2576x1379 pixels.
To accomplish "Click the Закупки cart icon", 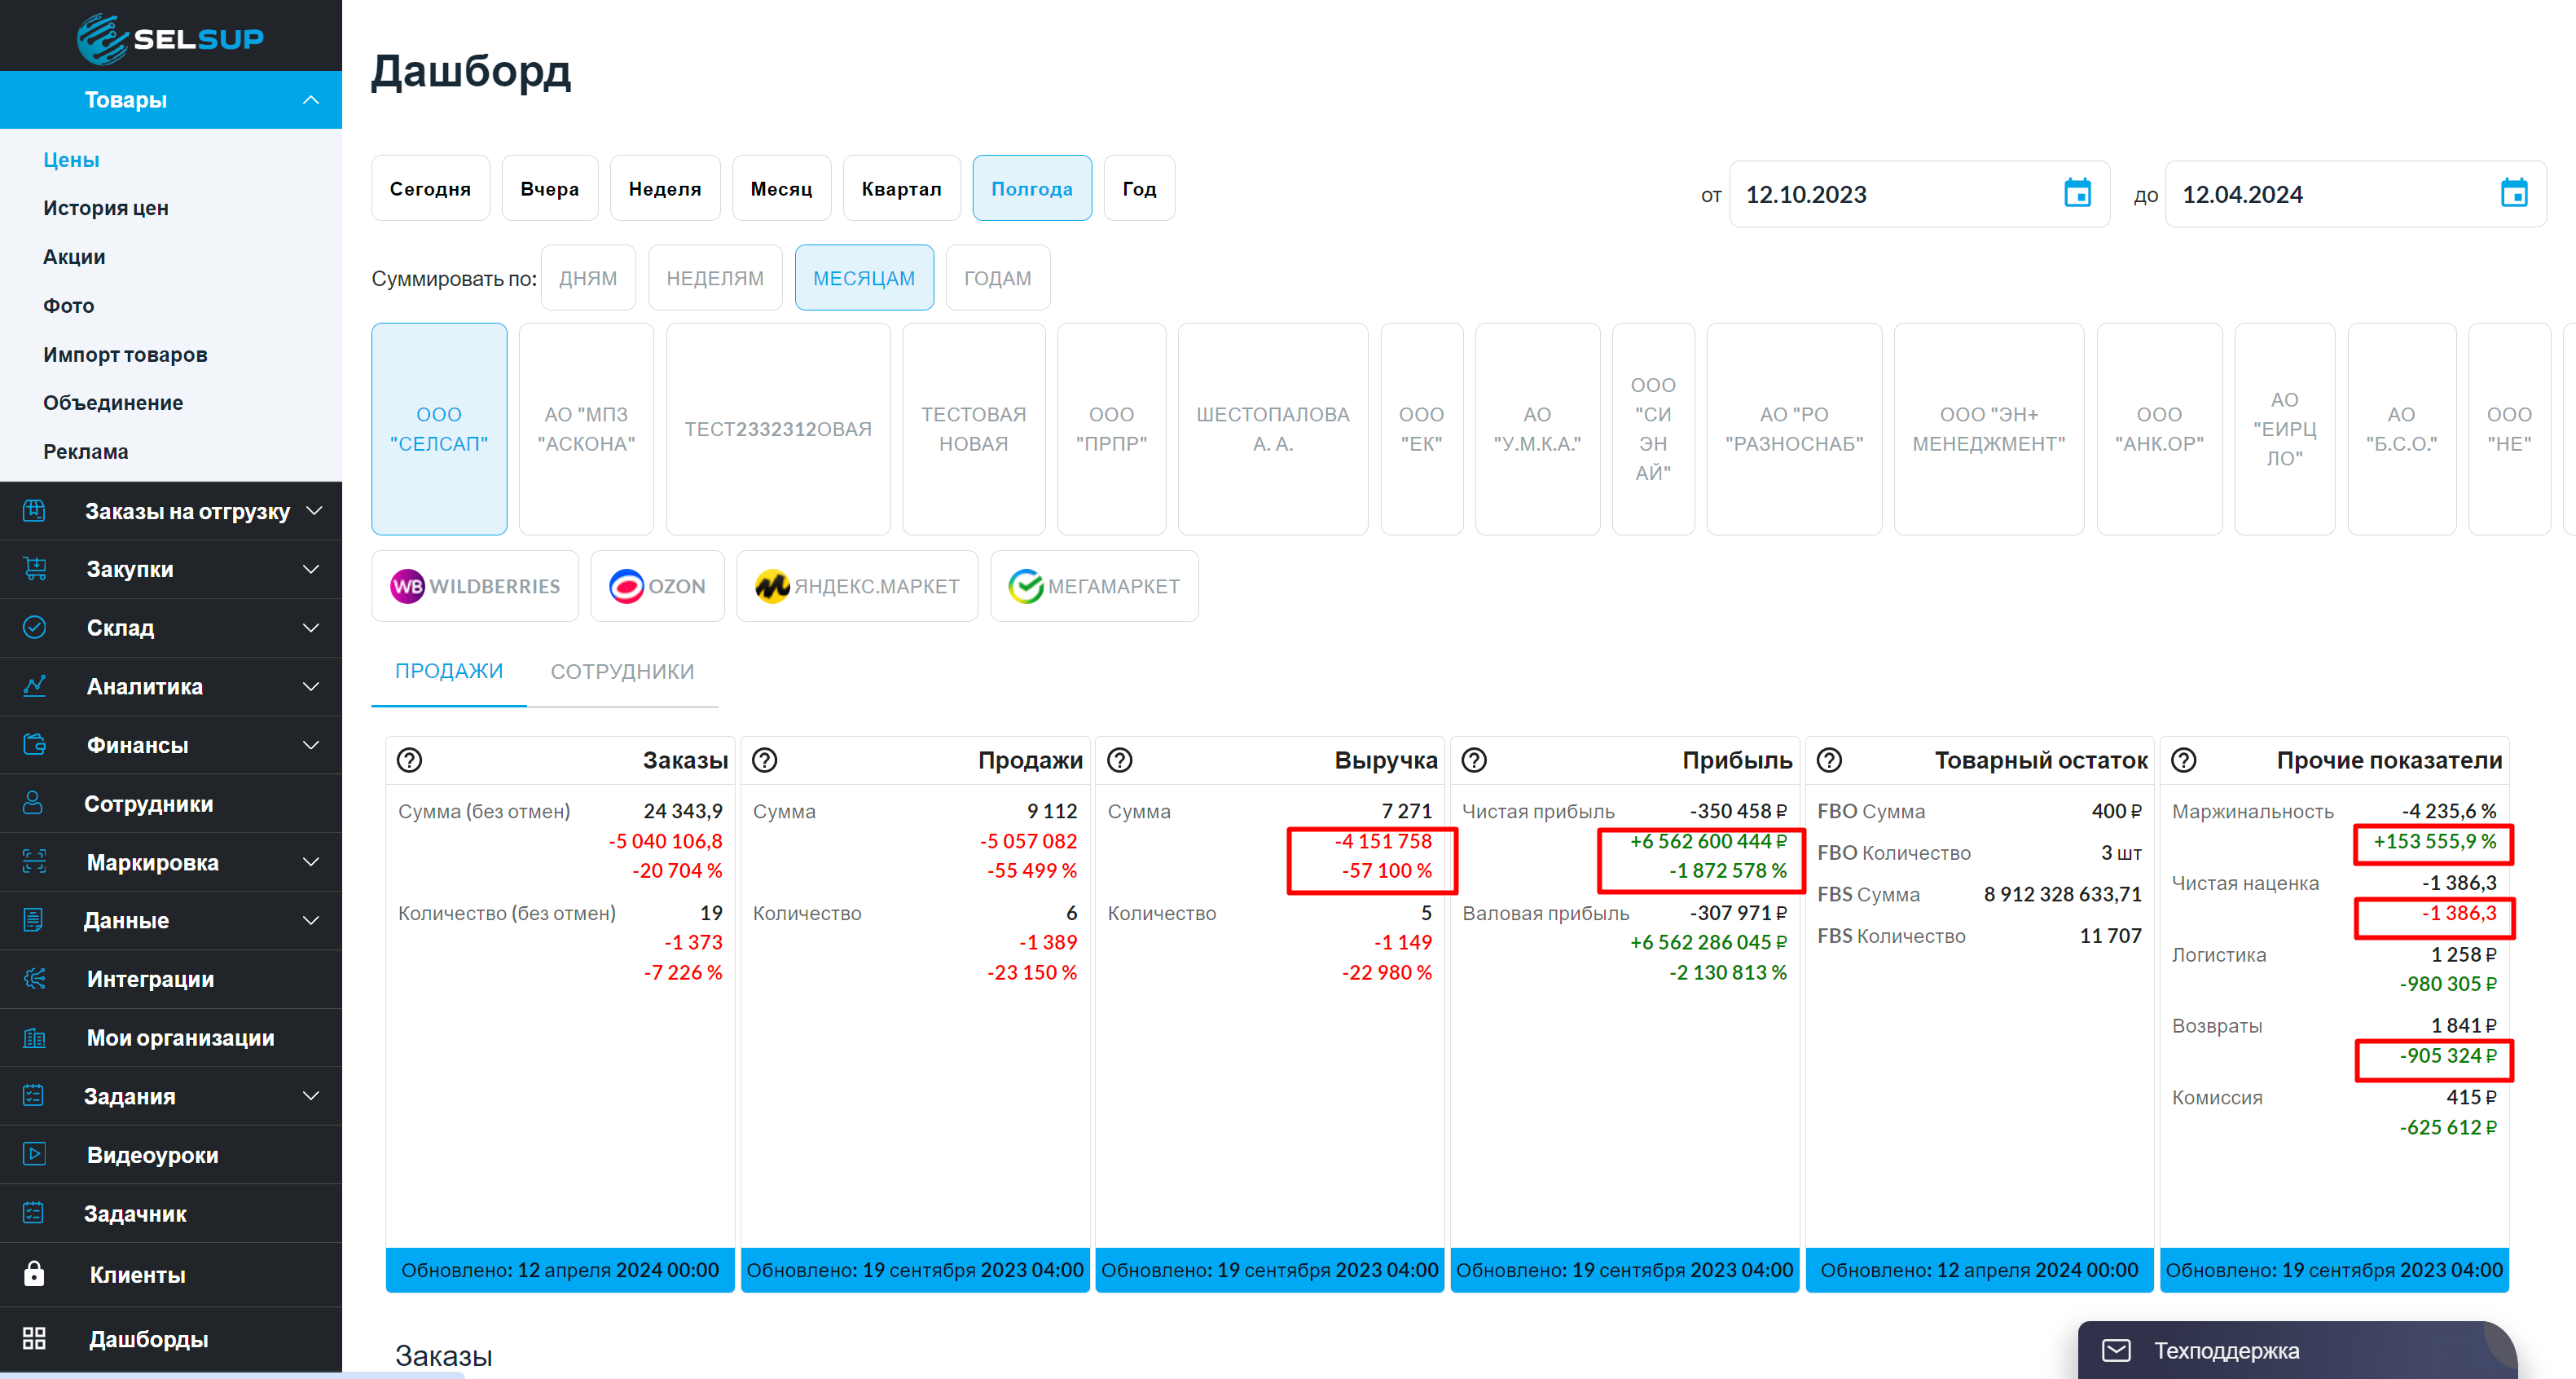I will [34, 568].
